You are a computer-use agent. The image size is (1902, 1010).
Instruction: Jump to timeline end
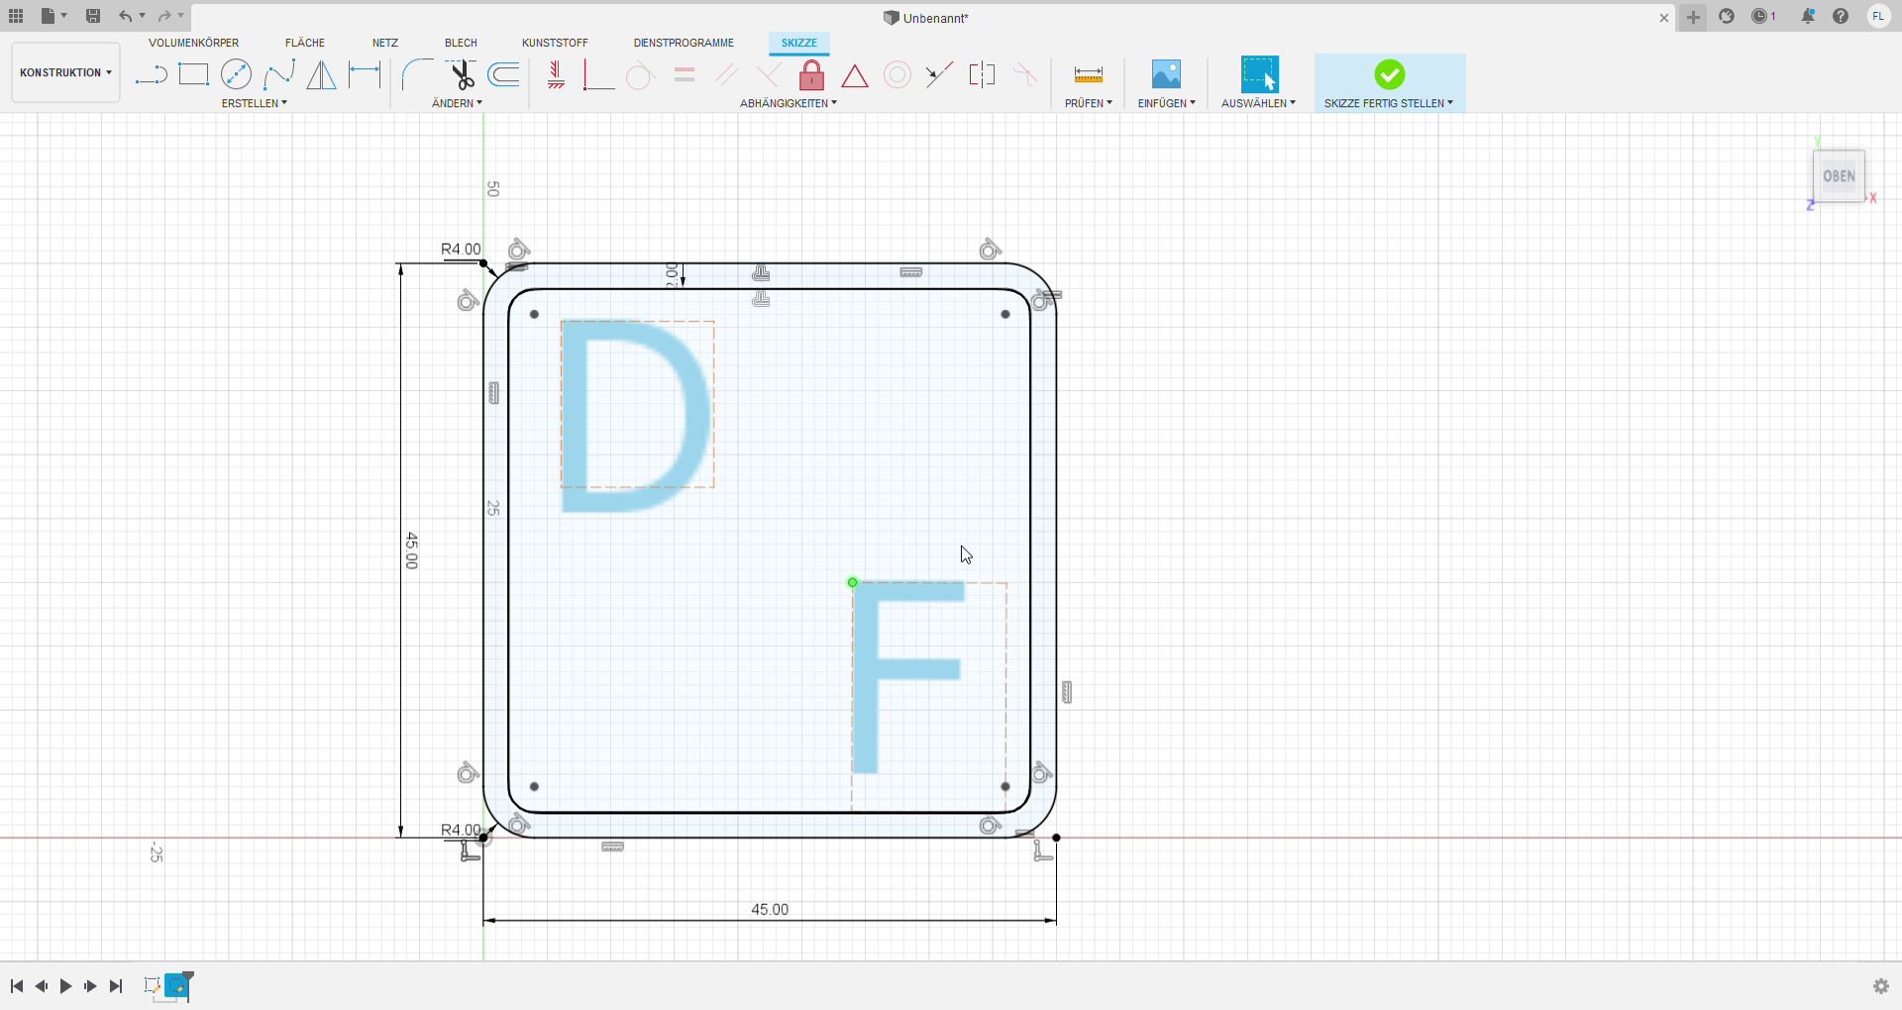pos(116,986)
